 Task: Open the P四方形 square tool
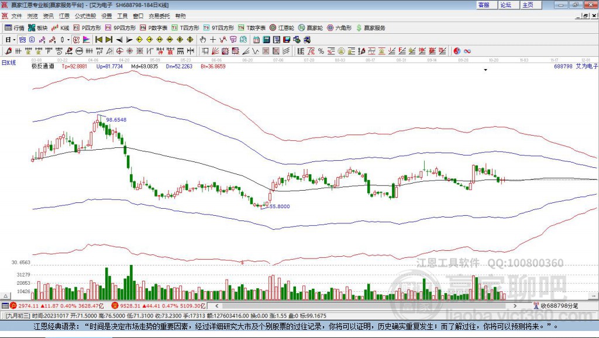tap(87, 28)
